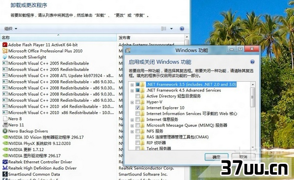Enable the RIP 侦听器 checkbox
294x180 pixels.
click(x=138, y=143)
